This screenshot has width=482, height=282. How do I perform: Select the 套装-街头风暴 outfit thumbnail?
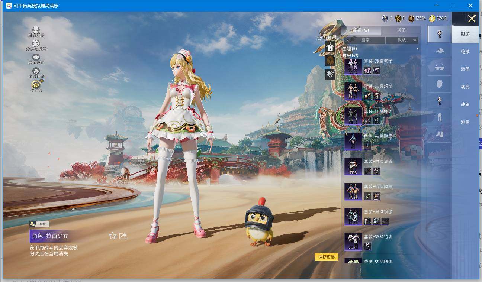pos(353,192)
